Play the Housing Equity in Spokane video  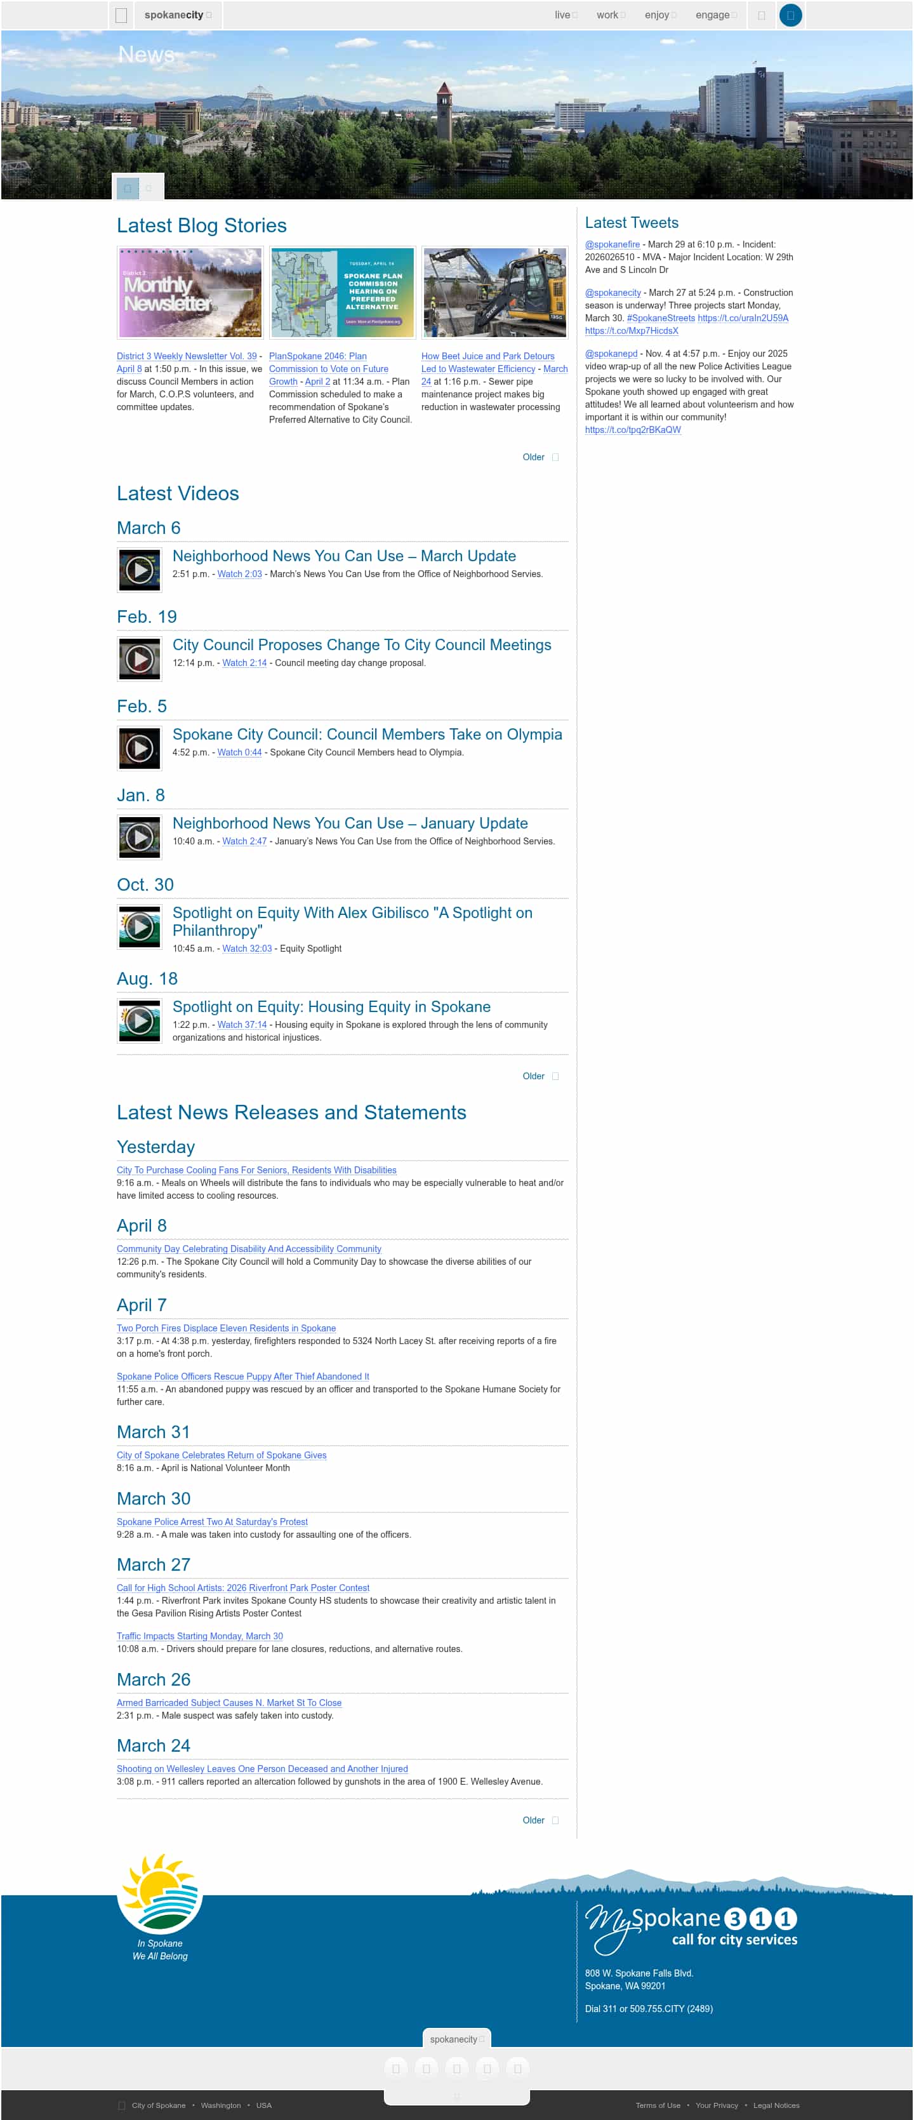[x=140, y=1022]
